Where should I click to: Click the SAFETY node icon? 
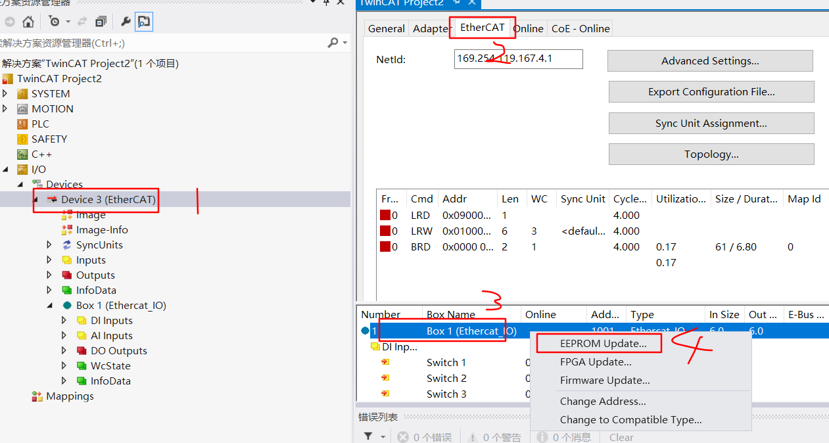tap(22, 139)
